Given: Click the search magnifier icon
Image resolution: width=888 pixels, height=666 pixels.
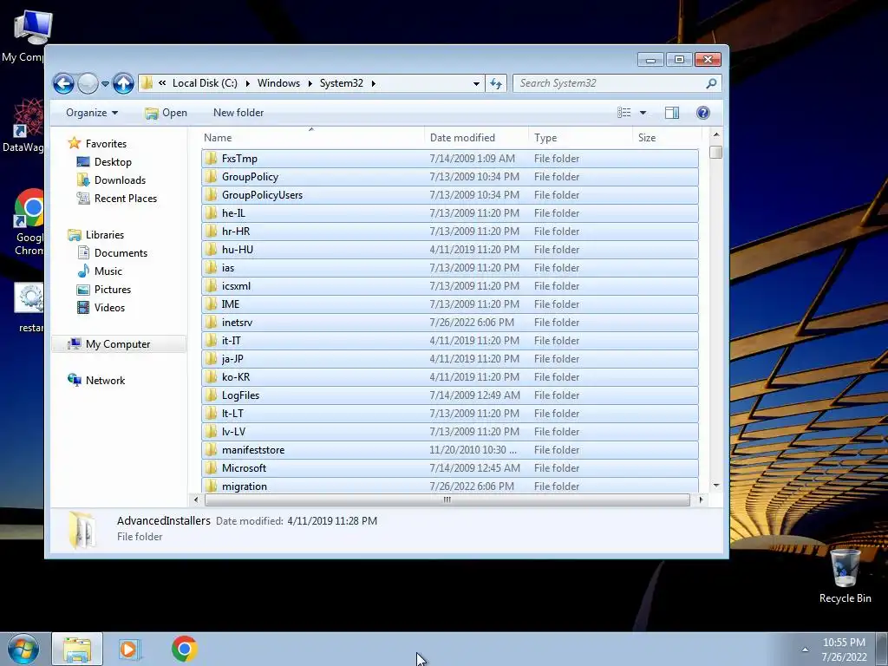Looking at the screenshot, I should 711,83.
